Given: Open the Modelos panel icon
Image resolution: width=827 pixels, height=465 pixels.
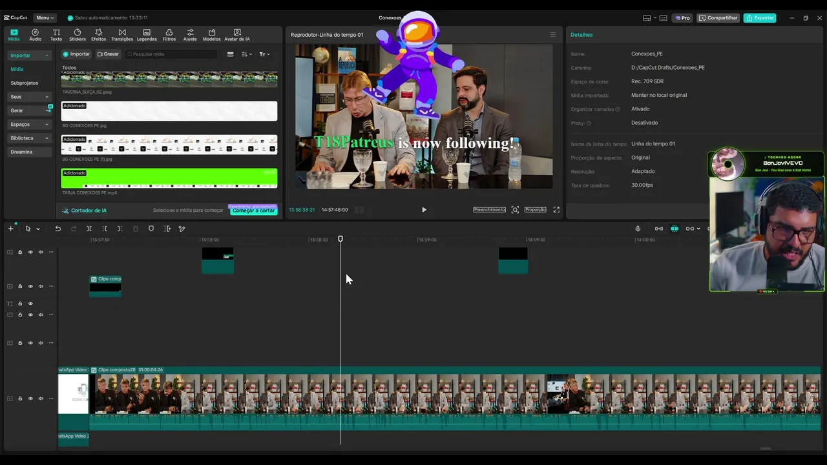Looking at the screenshot, I should (x=211, y=35).
